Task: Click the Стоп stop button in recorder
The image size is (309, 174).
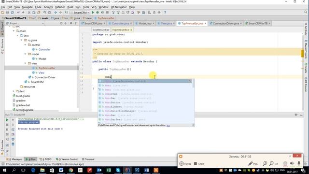Action: 199,164
